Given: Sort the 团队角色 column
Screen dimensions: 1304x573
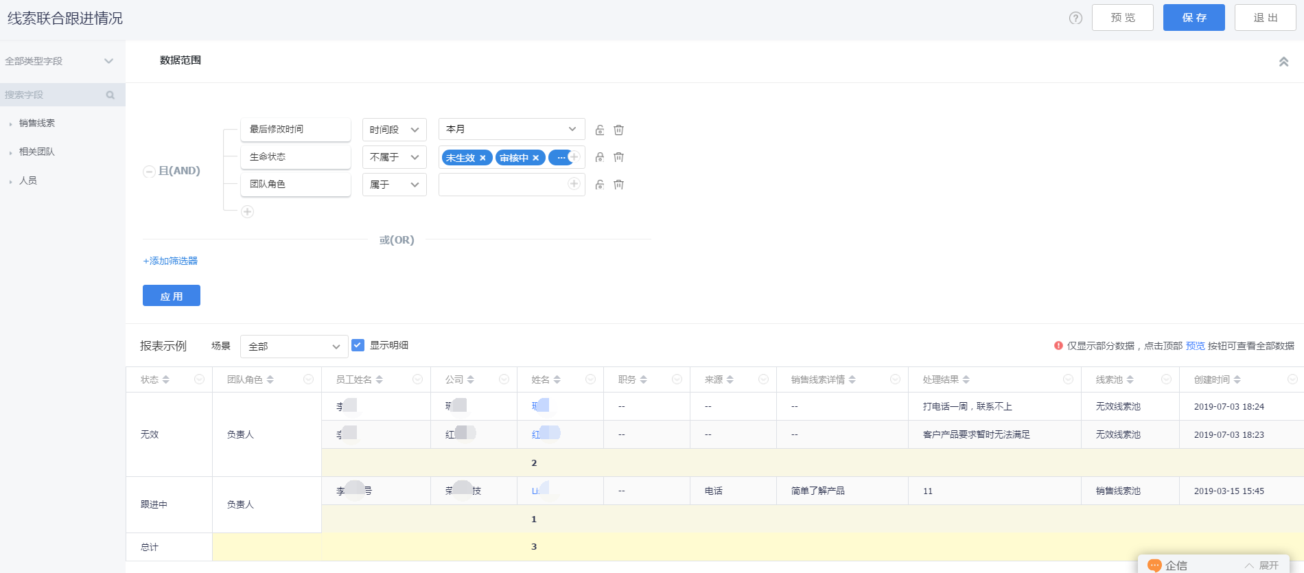Looking at the screenshot, I should click(270, 379).
